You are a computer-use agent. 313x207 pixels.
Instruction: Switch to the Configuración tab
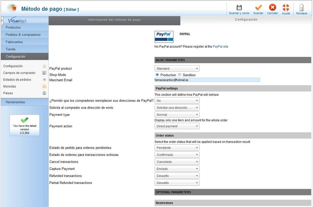tap(246, 20)
